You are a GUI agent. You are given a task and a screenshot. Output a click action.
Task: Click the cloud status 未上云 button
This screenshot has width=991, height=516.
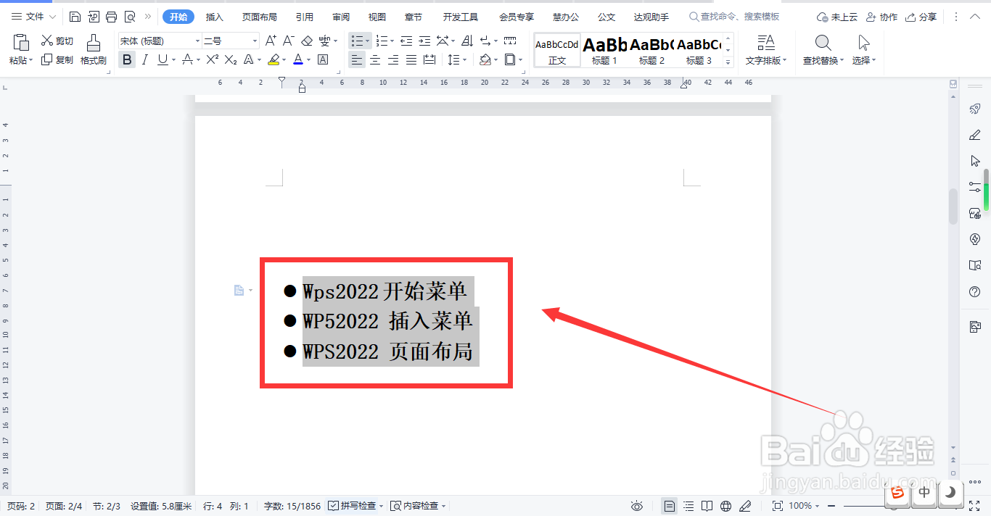tap(837, 17)
